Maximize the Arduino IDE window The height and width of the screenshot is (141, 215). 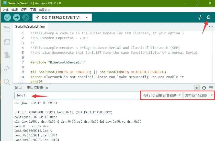pyautogui.click(x=198, y=3)
